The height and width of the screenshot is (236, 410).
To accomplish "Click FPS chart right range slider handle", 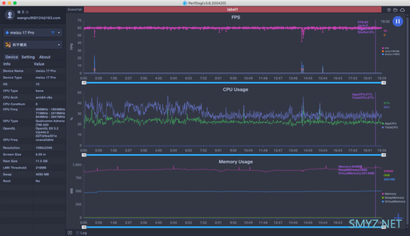I will 384,83.
